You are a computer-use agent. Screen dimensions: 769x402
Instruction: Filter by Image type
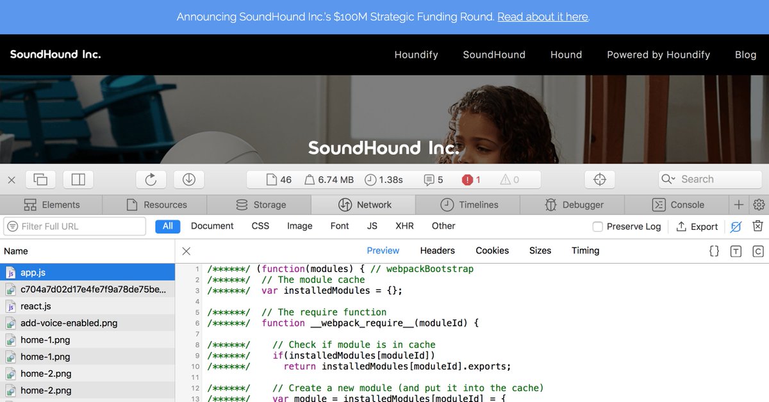pos(299,226)
